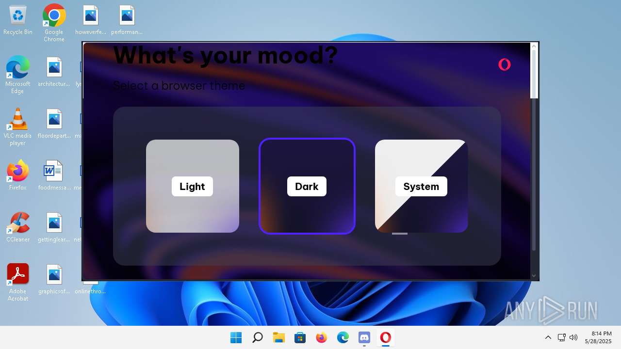This screenshot has height=349, width=621.
Task: Click the installer scrollbar up arrow
Action: pos(534,47)
